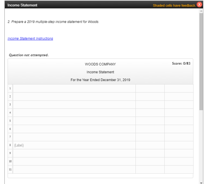The width and height of the screenshot is (205, 184).
Task: Click the rightmost amount cell in row 6
Action: pyautogui.click(x=179, y=129)
